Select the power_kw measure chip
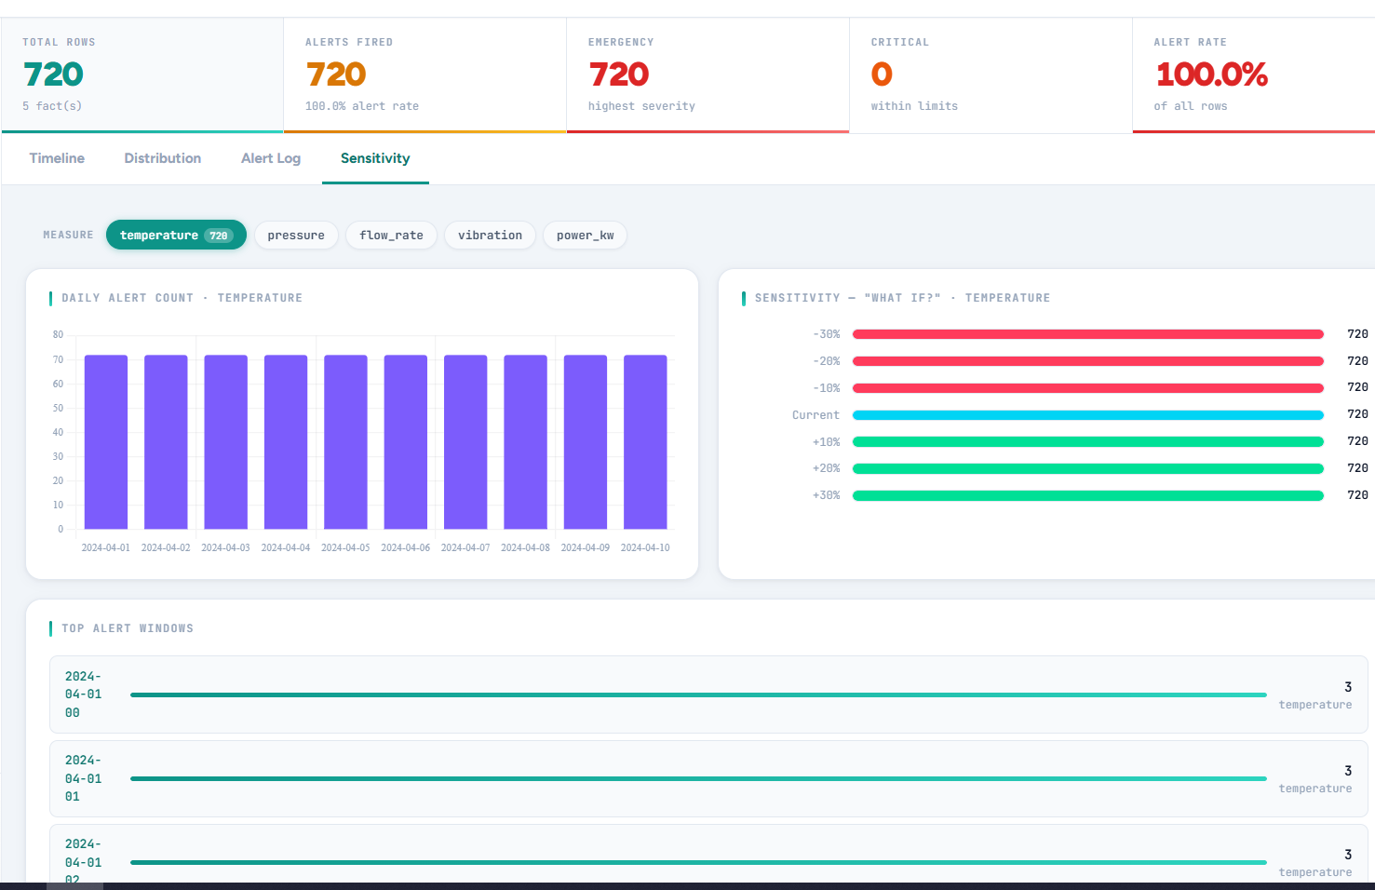 coord(585,235)
